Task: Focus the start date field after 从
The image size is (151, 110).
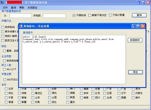Action: coord(21,16)
